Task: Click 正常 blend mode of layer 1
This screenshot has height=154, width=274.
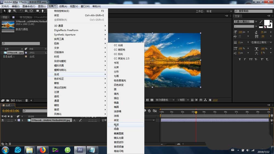Action: pos(104,120)
